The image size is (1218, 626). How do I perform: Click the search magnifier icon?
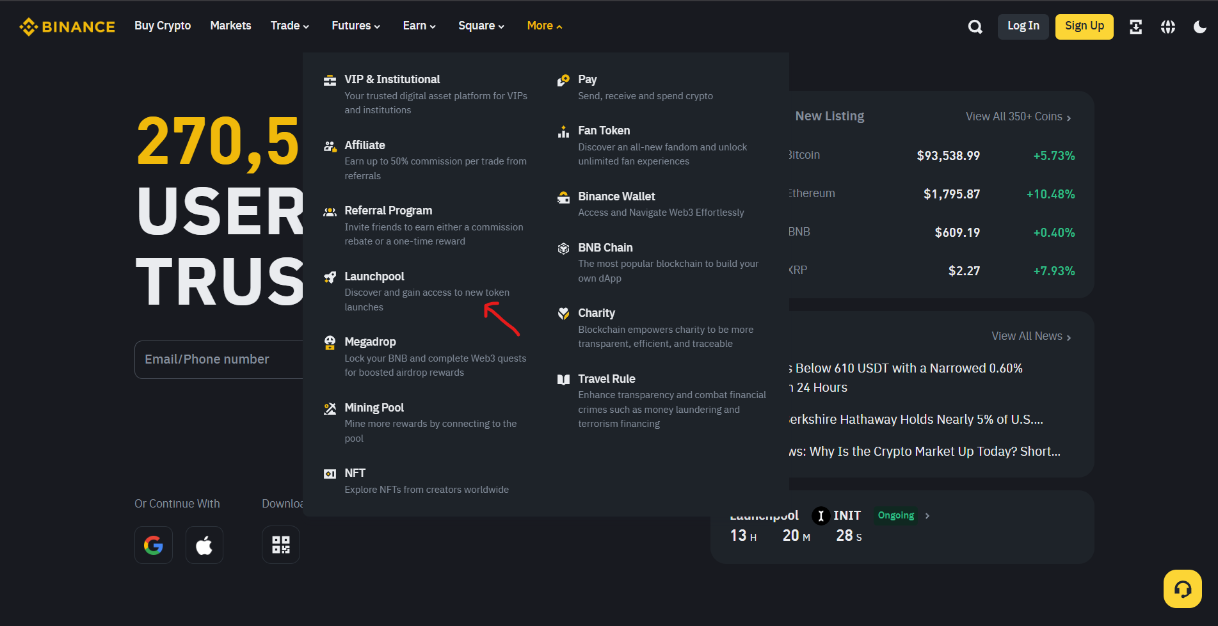pyautogui.click(x=975, y=27)
